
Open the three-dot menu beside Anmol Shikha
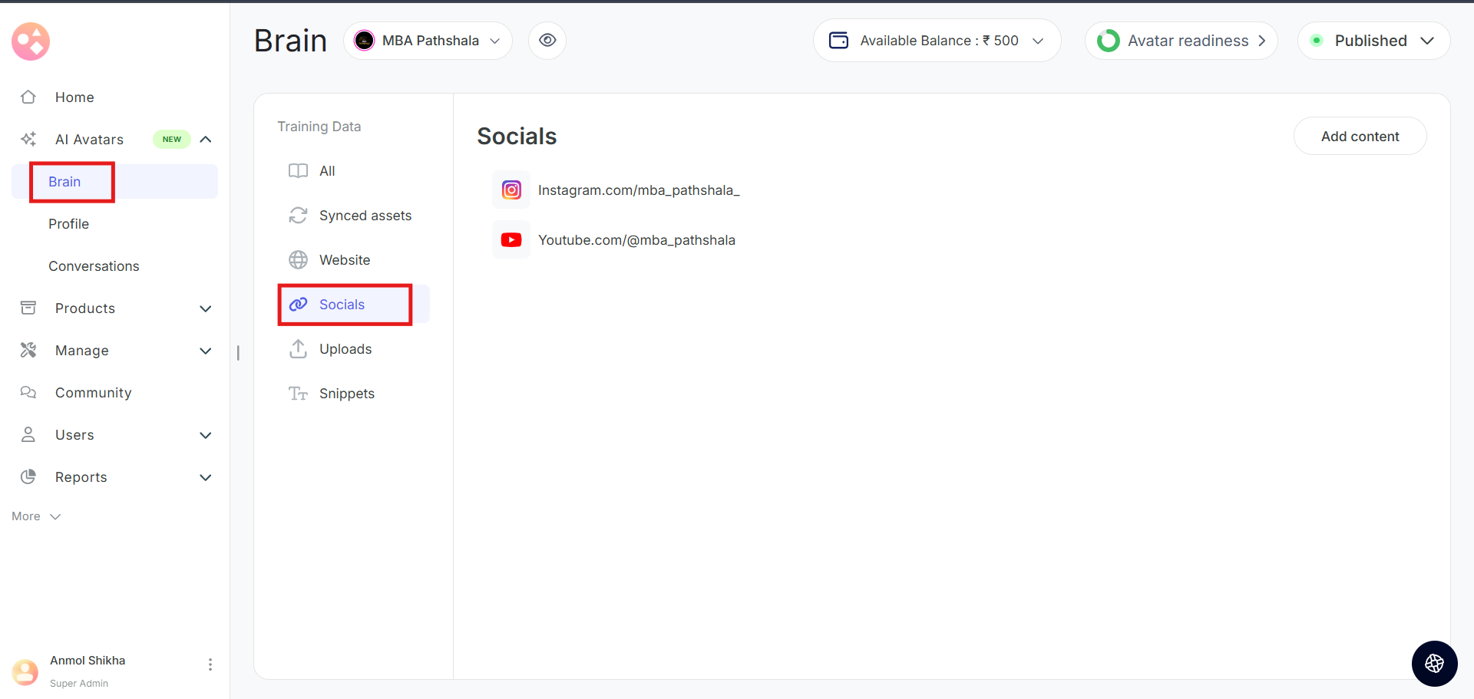pos(210,664)
